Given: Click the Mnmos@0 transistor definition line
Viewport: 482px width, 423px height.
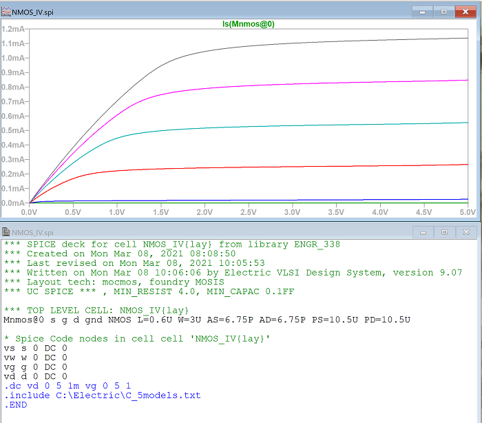Looking at the screenshot, I should click(x=207, y=320).
